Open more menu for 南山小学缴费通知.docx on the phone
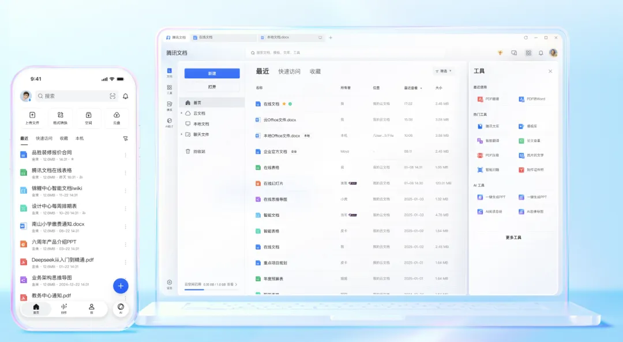The width and height of the screenshot is (623, 342). pos(126,227)
